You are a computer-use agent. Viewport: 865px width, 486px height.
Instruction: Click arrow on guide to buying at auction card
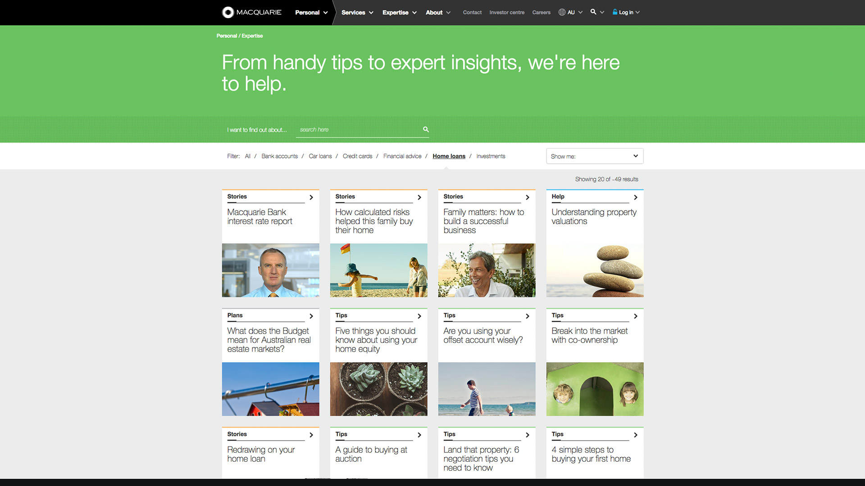pyautogui.click(x=419, y=435)
